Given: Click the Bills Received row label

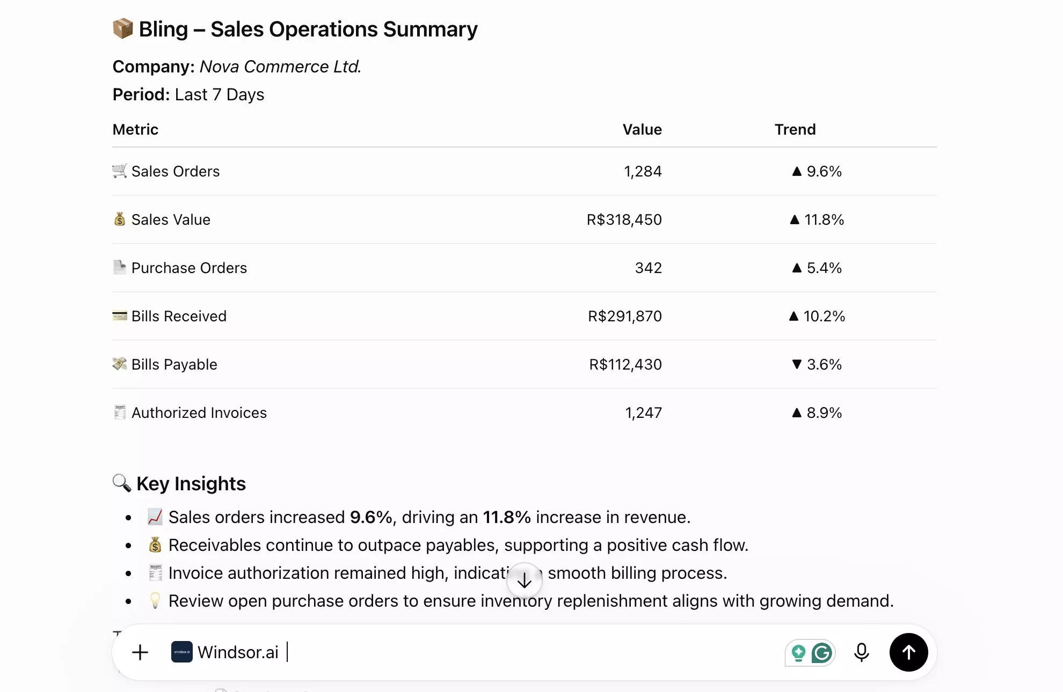Looking at the screenshot, I should click(x=179, y=316).
